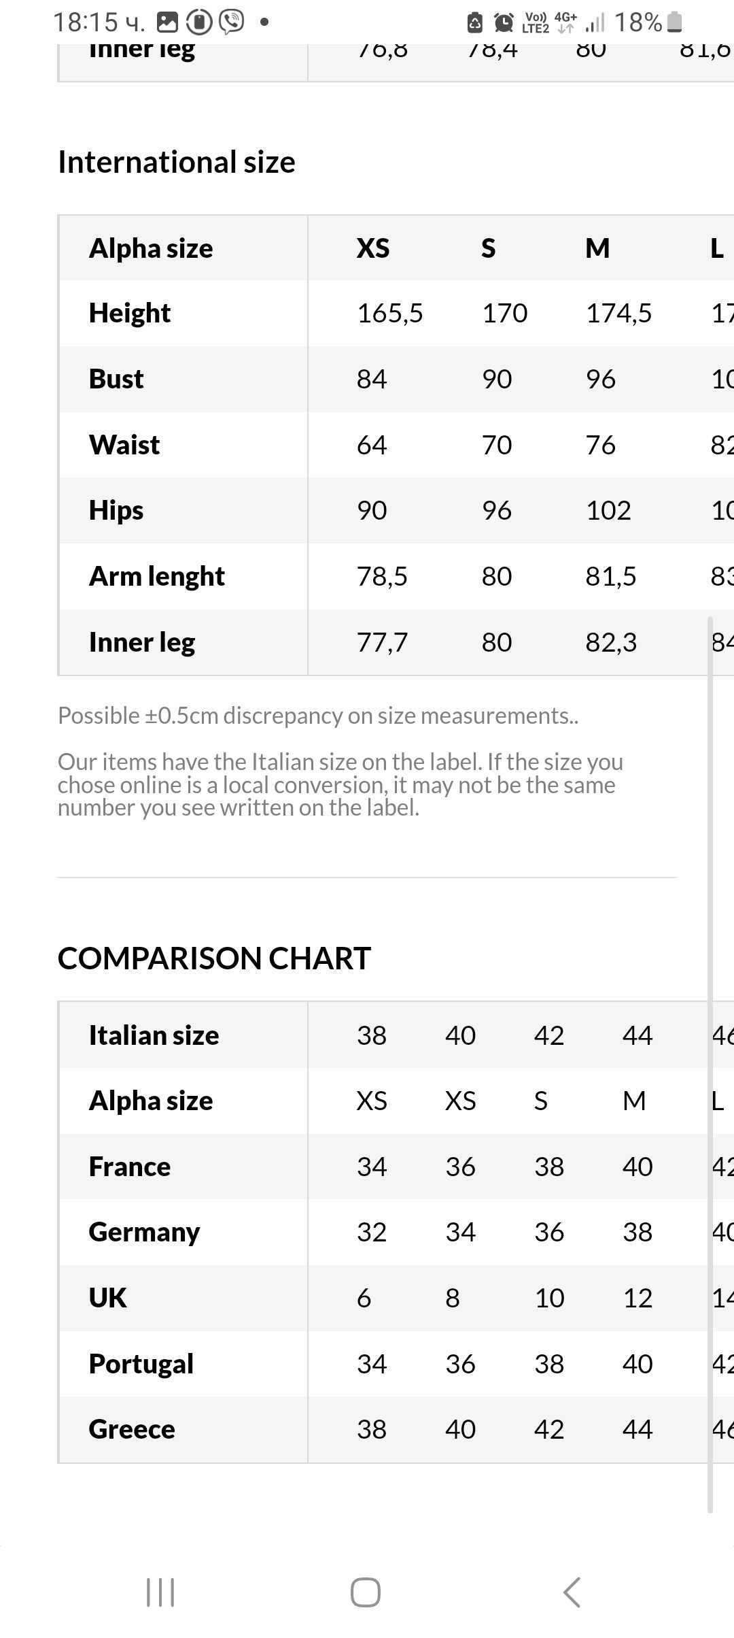Viewport: 734px width, 1638px height.
Task: Select the M alpha size header cell
Action: (x=597, y=248)
